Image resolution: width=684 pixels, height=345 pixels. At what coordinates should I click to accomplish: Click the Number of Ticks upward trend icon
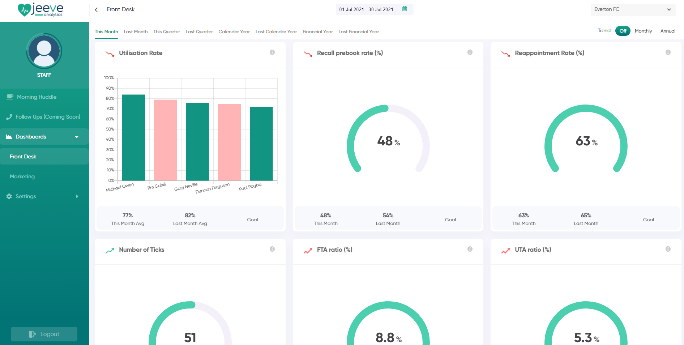pyautogui.click(x=110, y=251)
